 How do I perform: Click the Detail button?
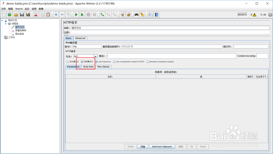click(x=130, y=147)
